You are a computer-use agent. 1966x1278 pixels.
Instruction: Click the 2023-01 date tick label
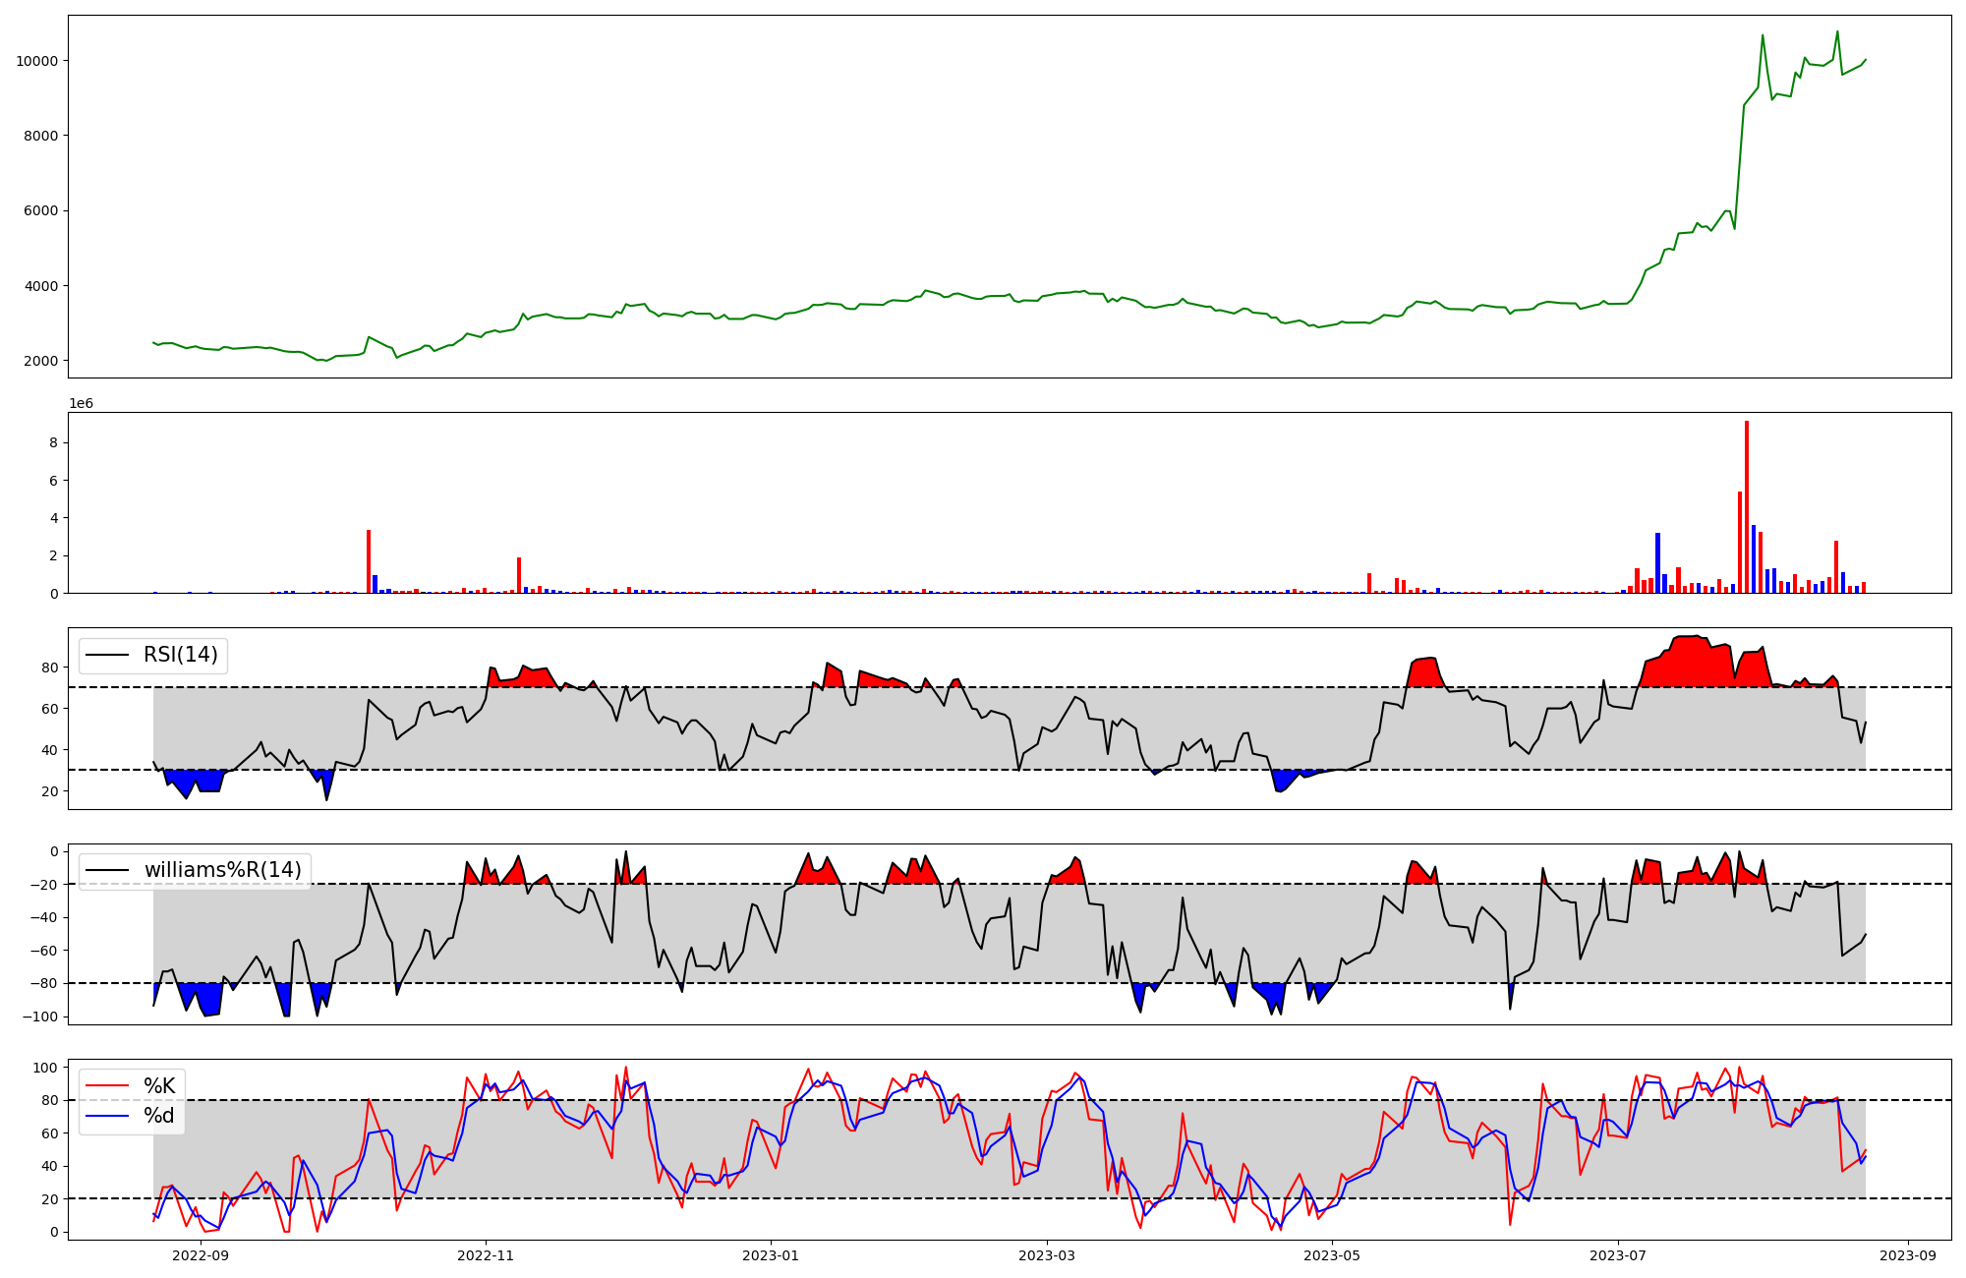click(771, 1255)
